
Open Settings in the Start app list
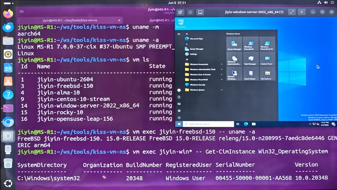click(191, 54)
